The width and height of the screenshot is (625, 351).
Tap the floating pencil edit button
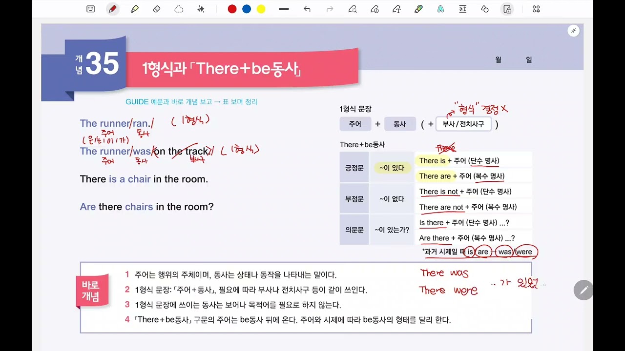coord(583,290)
